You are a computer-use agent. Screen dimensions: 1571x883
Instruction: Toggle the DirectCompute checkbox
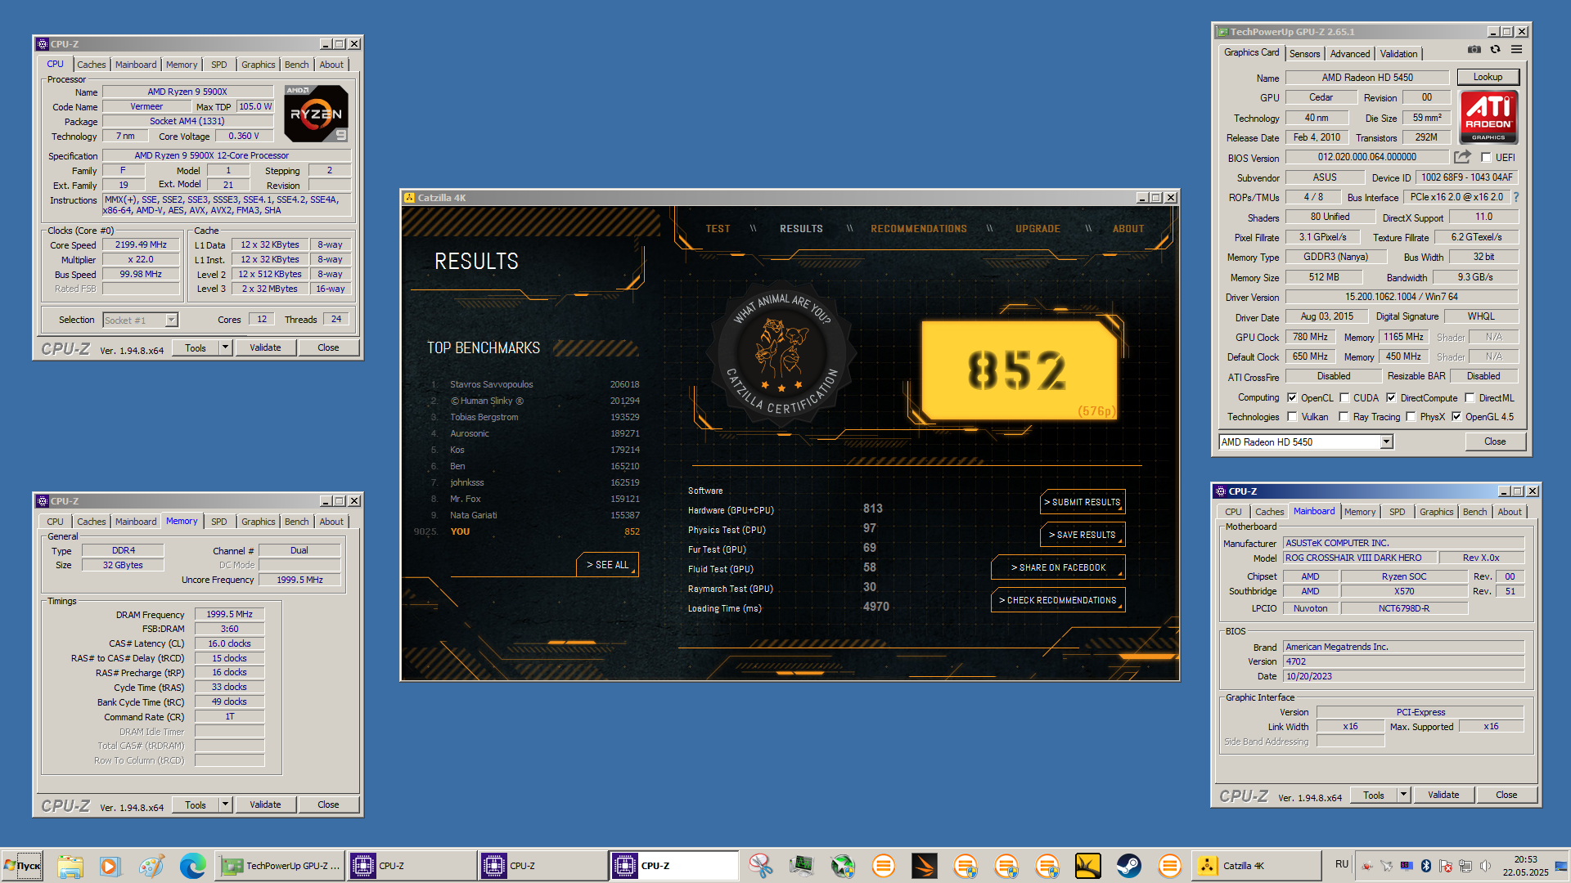(1391, 398)
